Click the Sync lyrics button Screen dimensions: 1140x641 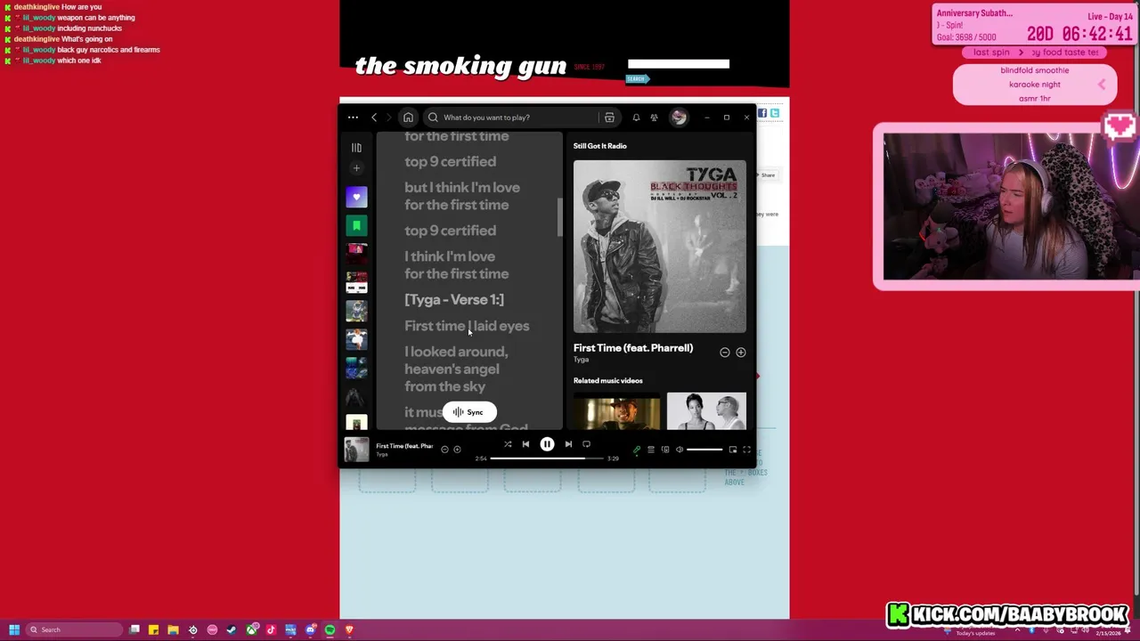(469, 412)
